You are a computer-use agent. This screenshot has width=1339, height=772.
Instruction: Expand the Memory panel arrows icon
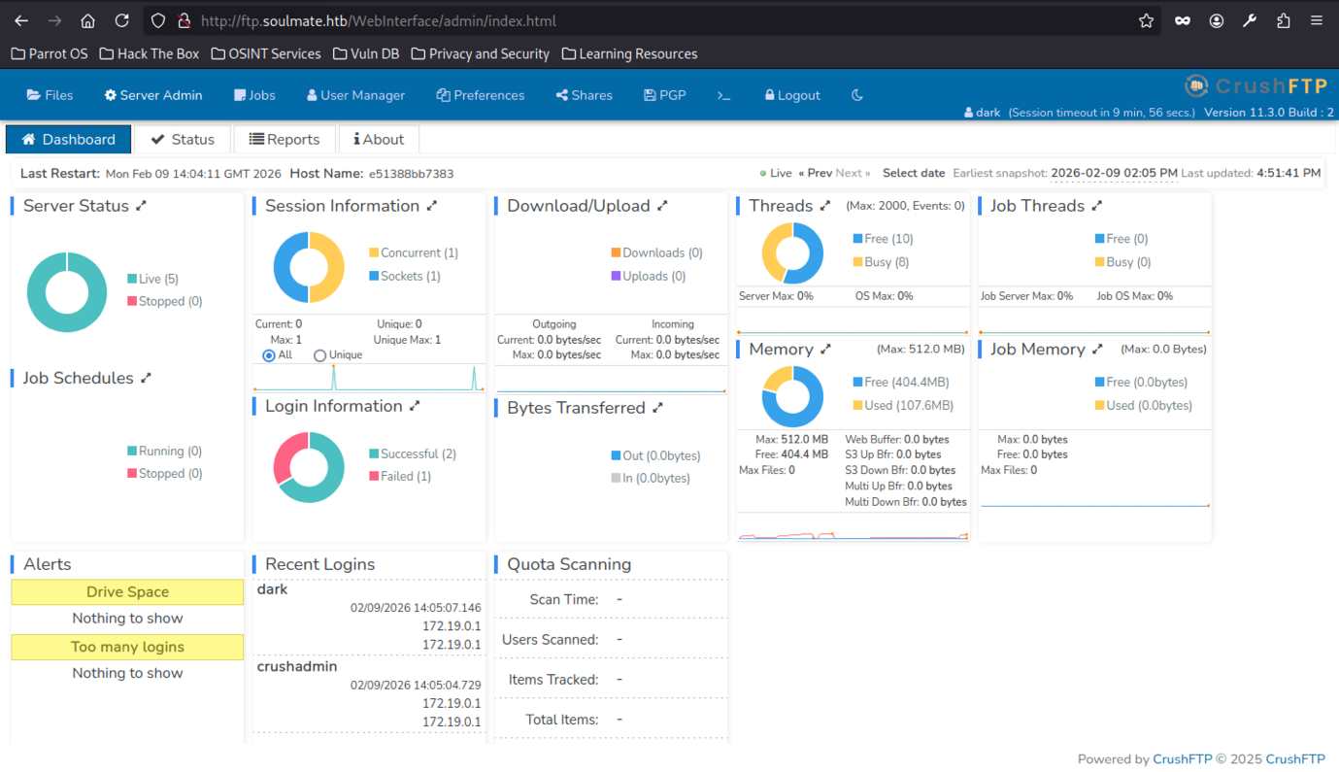[x=825, y=350]
